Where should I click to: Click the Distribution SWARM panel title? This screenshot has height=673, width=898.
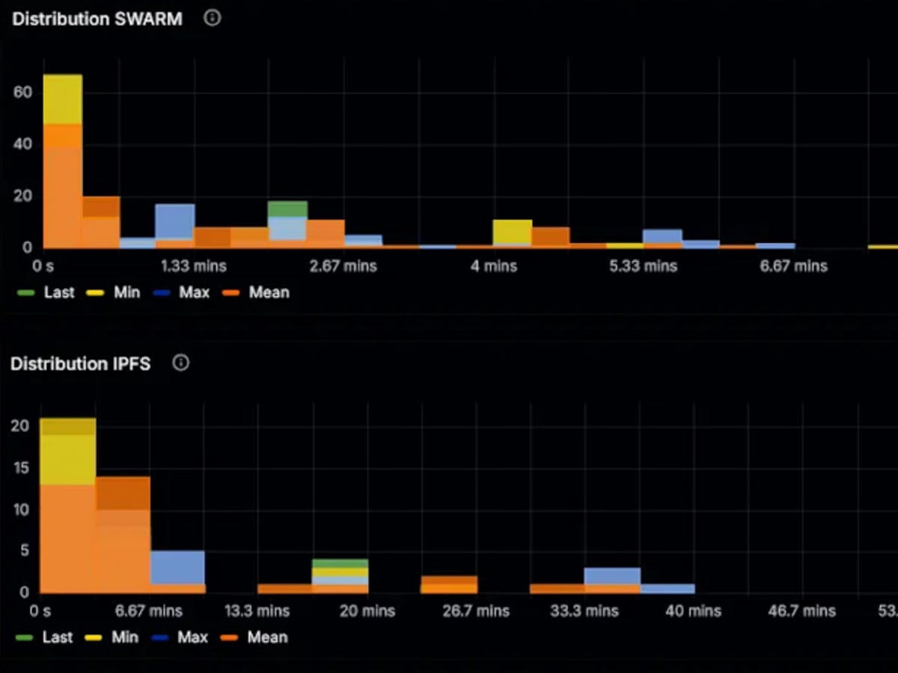[97, 19]
